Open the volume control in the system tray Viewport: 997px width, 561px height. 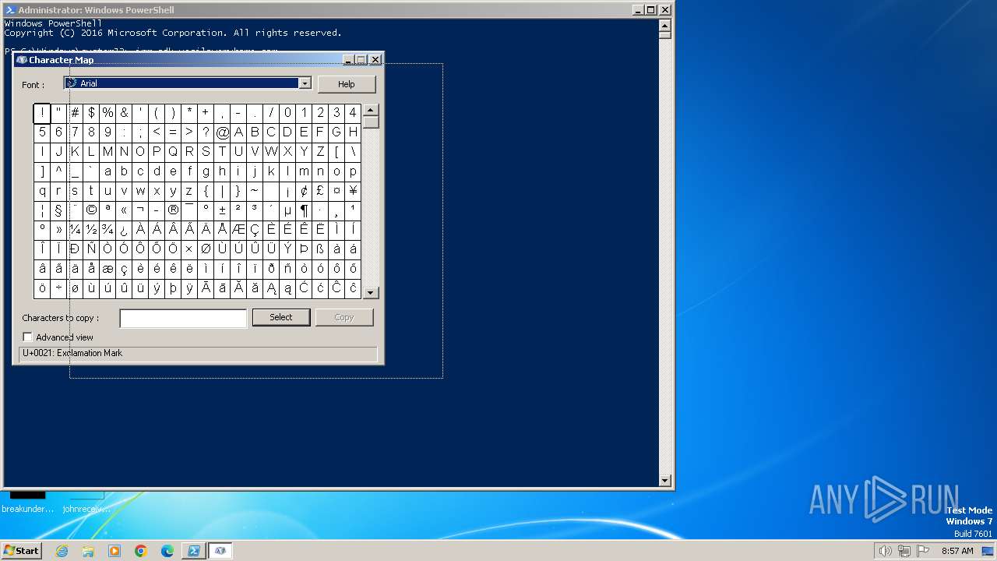(x=885, y=551)
